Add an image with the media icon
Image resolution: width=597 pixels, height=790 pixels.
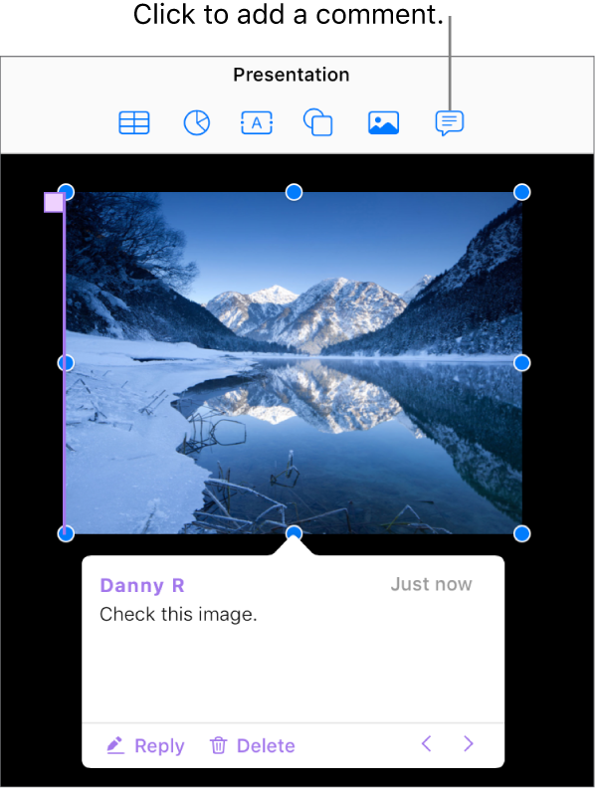tap(384, 123)
